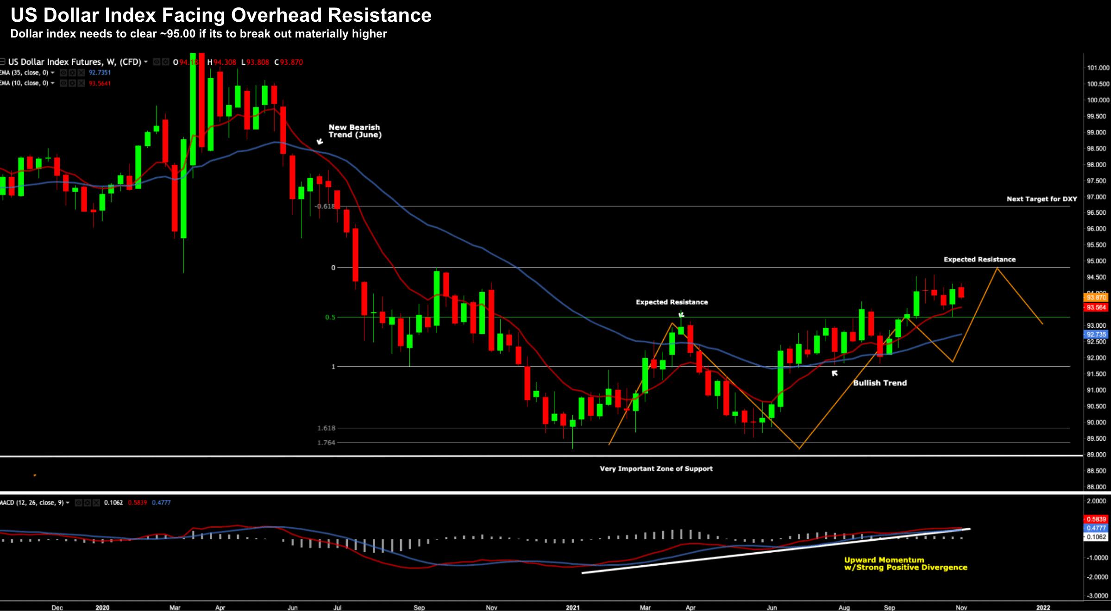Viewport: 1111px width, 611px height.
Task: Open EMA 10 indicator settings gear
Action: tap(72, 83)
